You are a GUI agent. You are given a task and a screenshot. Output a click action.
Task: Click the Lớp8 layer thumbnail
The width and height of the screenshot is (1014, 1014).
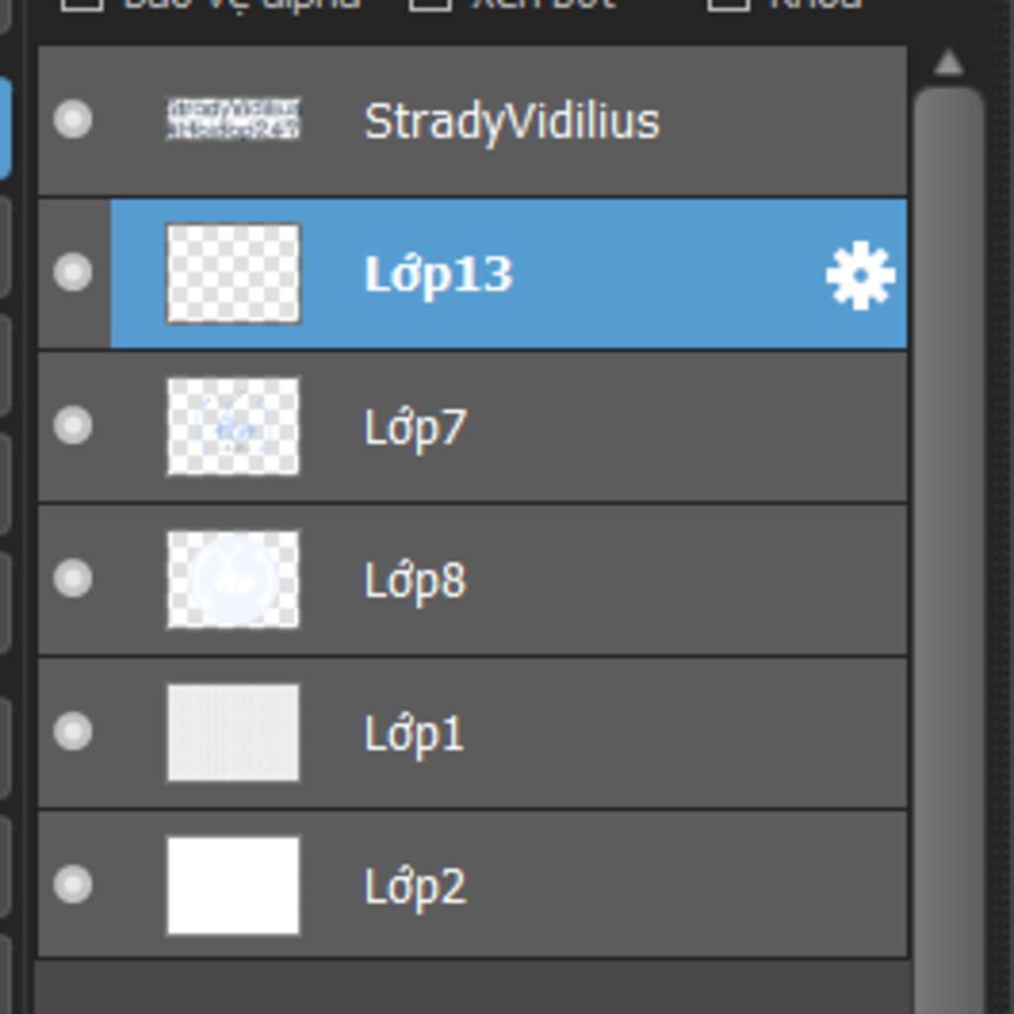tap(234, 579)
